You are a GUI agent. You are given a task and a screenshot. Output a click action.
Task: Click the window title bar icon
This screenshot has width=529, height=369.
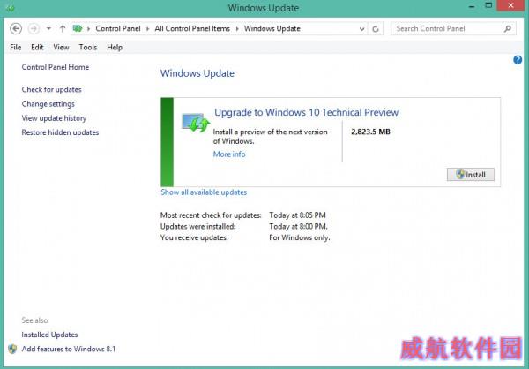pos(10,7)
